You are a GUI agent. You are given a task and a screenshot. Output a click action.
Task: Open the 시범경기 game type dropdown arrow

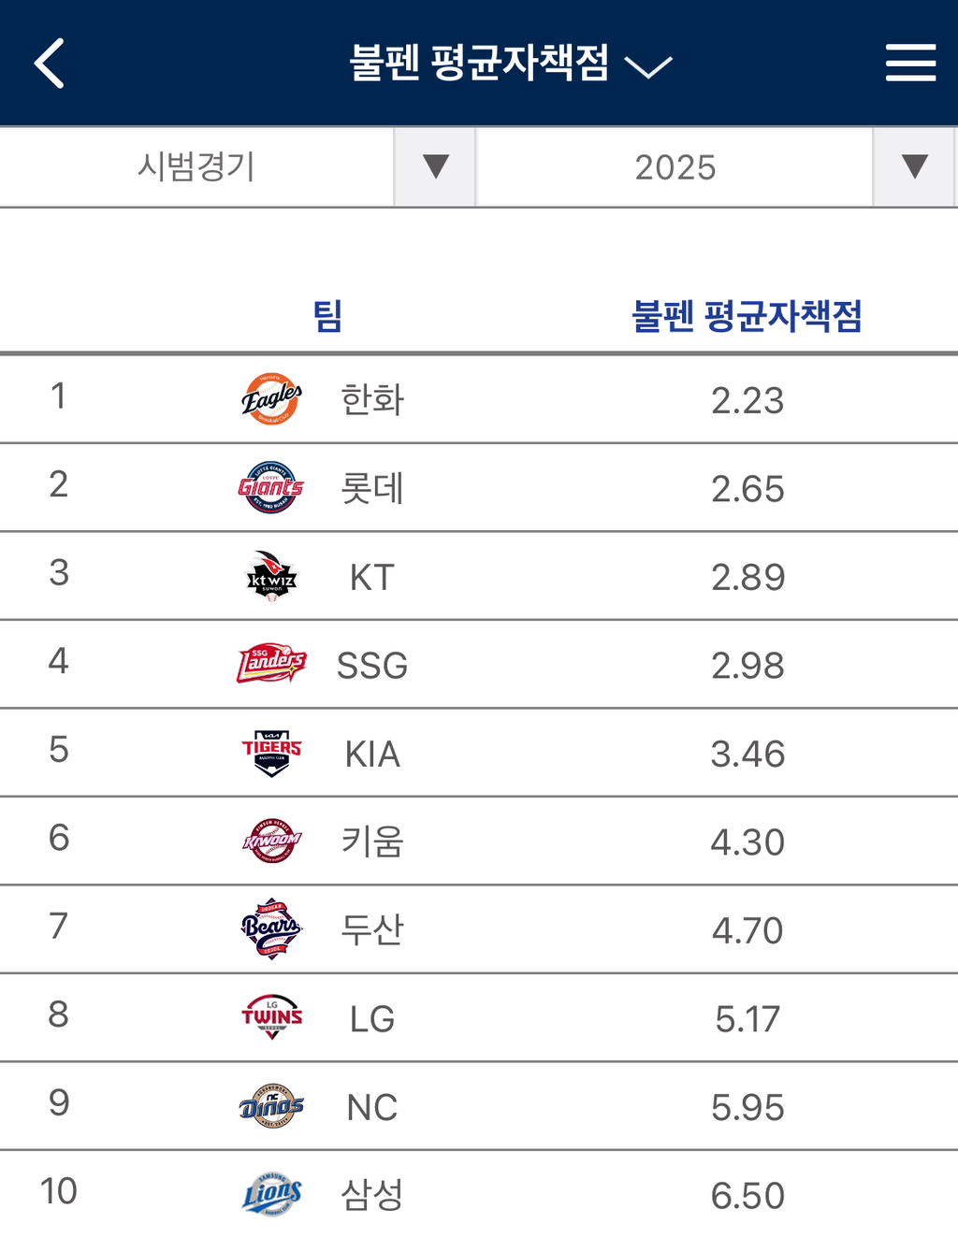[x=435, y=166]
